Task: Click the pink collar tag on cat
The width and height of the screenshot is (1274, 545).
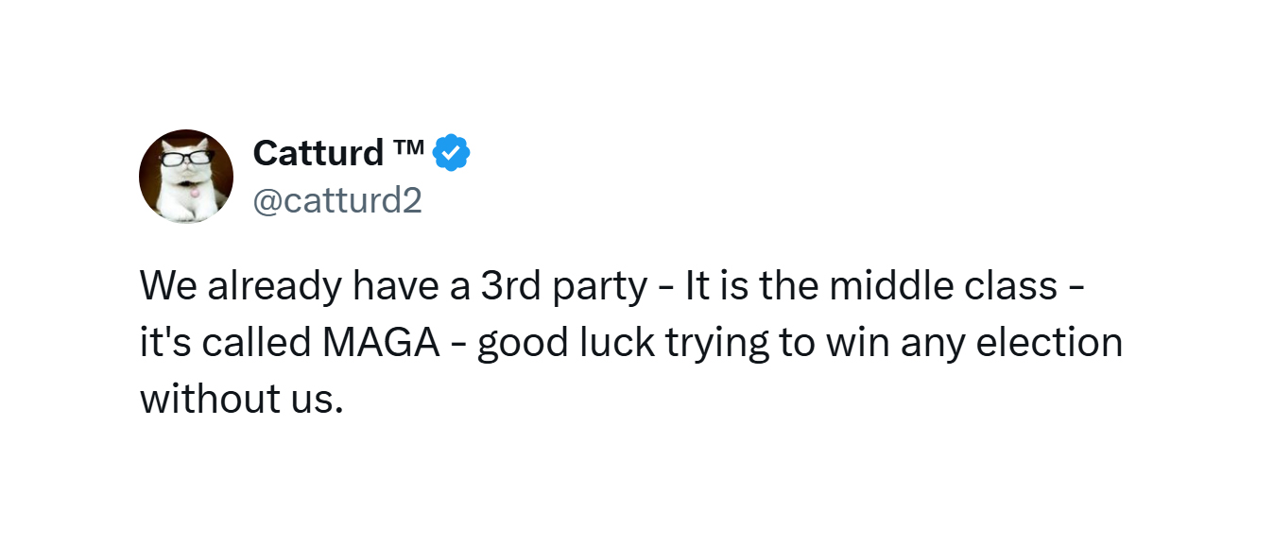Action: click(195, 192)
